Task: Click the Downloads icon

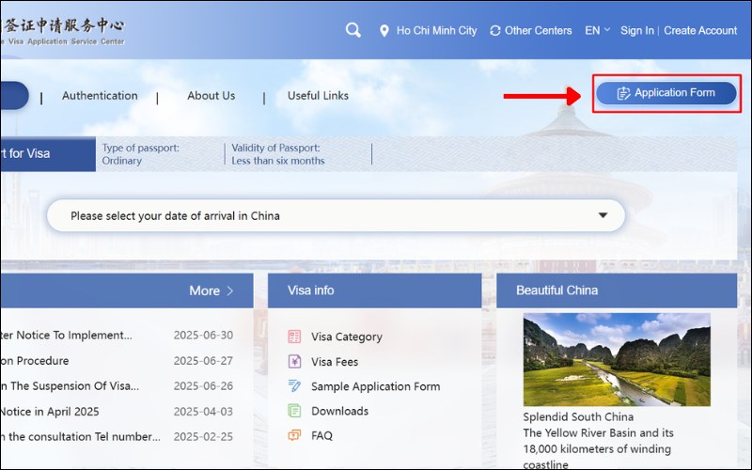Action: 294,411
